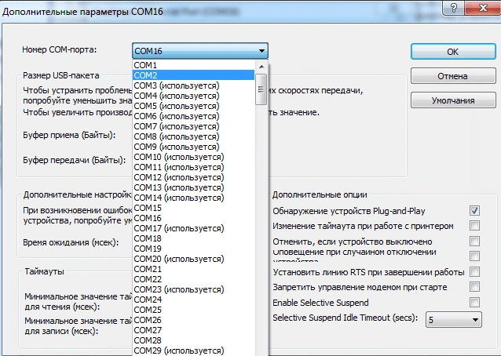The image size is (501, 356).
Task: Enable Запретить управление модемом при старте
Action: (474, 286)
